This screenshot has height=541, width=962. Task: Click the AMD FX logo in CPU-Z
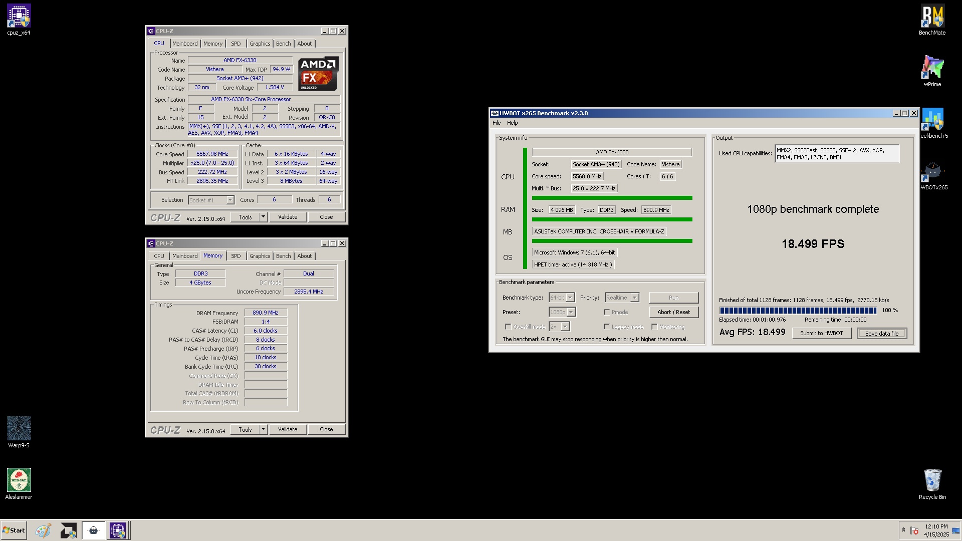coord(318,74)
